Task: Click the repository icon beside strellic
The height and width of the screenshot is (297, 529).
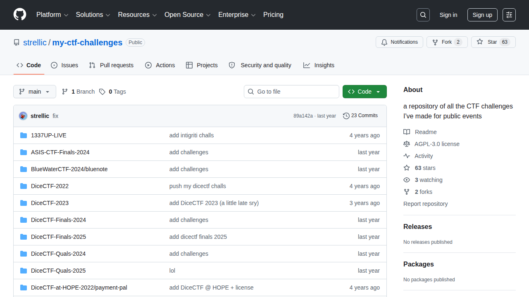Action: tap(17, 42)
